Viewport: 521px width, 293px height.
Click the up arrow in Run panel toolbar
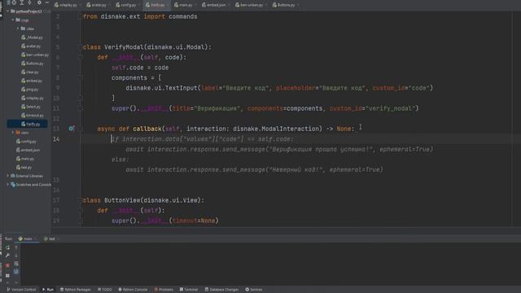(16, 247)
